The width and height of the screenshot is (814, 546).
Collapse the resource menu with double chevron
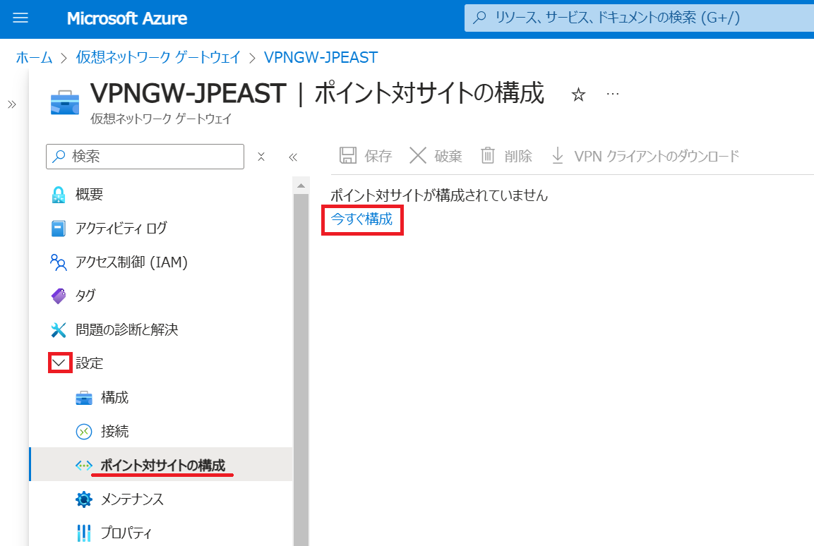(x=293, y=157)
